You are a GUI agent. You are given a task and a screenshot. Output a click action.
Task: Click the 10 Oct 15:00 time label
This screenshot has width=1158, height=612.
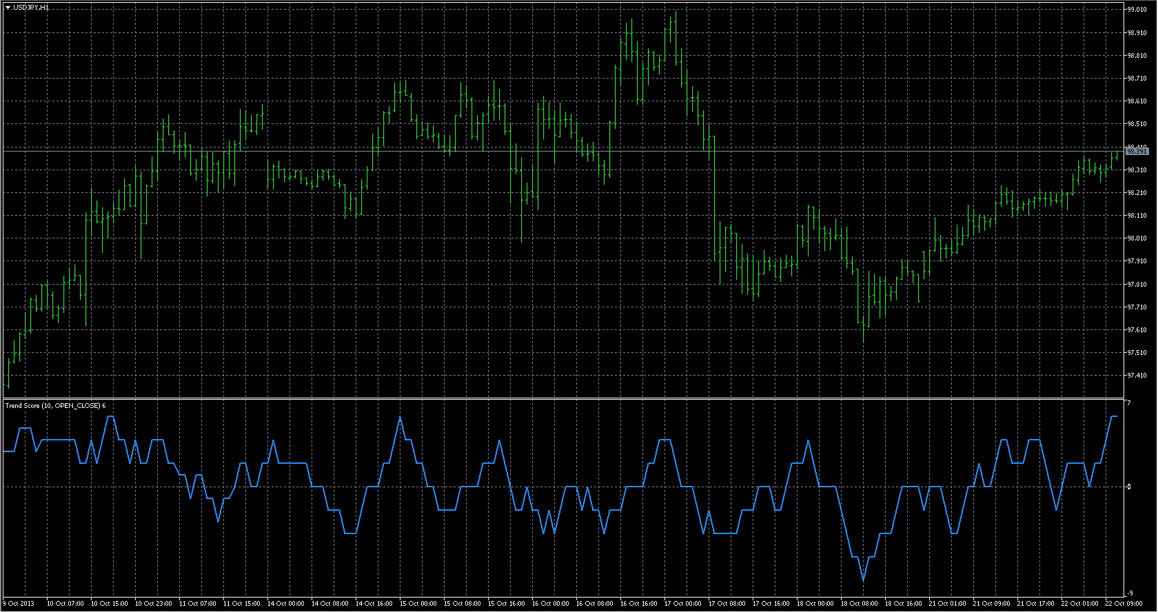(109, 604)
